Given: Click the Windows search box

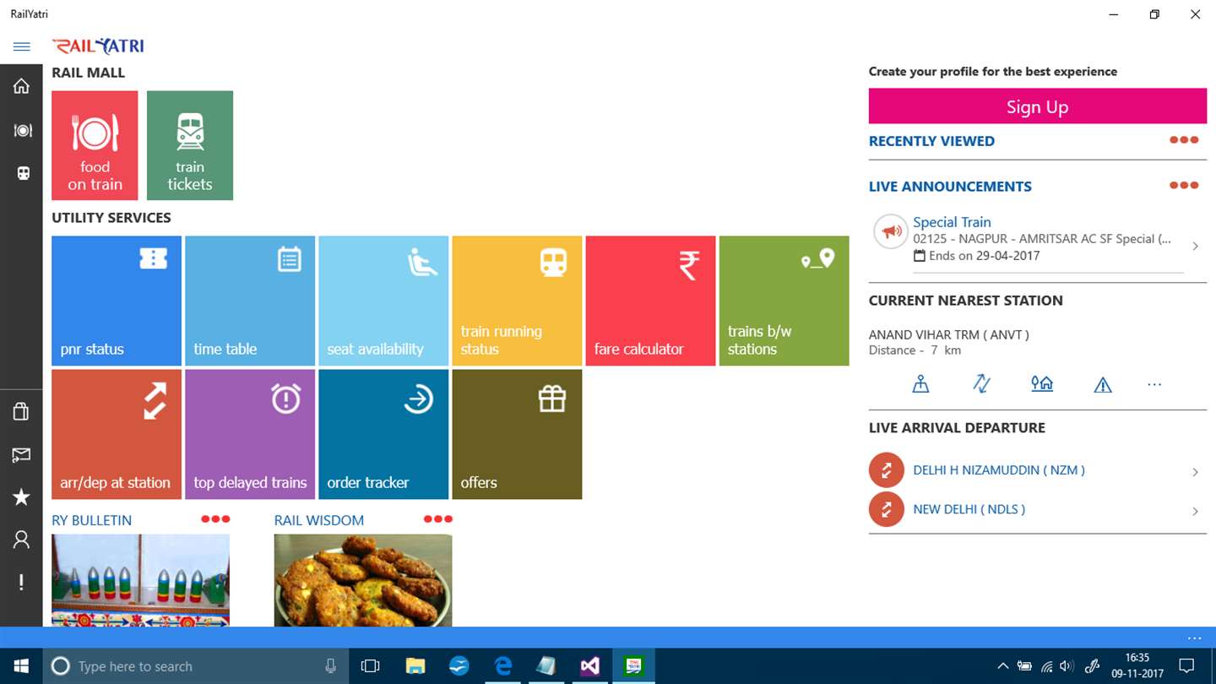Looking at the screenshot, I should tap(196, 666).
